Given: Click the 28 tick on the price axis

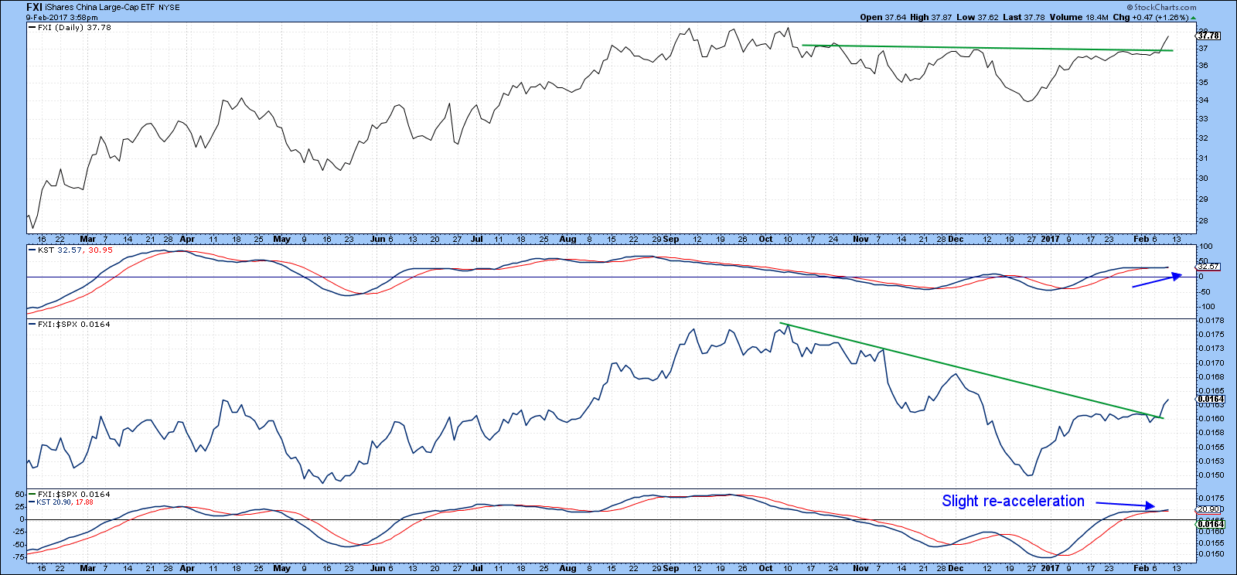Looking at the screenshot, I should [x=1203, y=221].
